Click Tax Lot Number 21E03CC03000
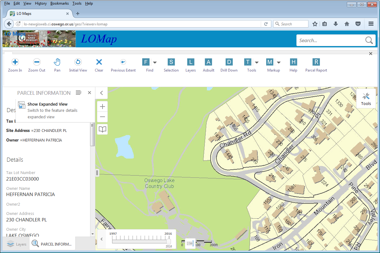This screenshot has width=380, height=253. click(x=23, y=179)
